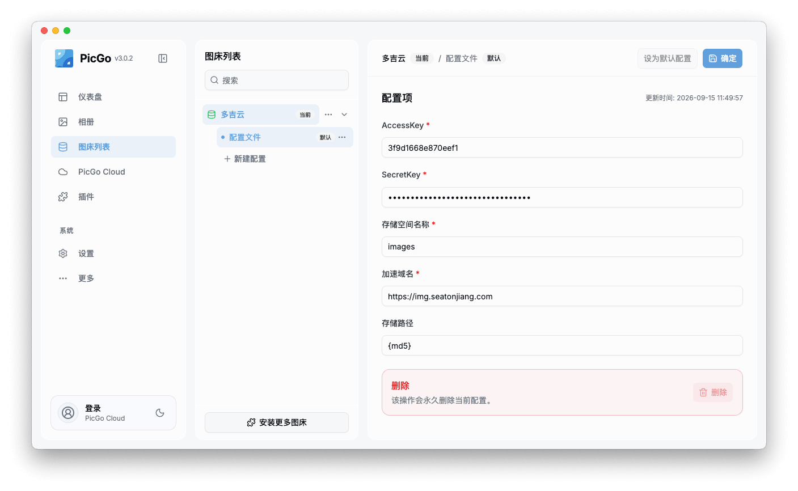Click the blue 确定 button
This screenshot has width=798, height=491.
click(x=723, y=58)
